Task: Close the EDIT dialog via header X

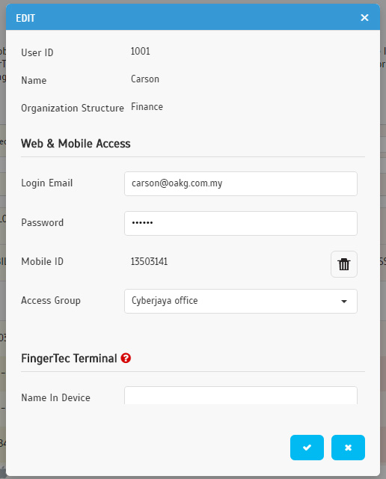Action: pyautogui.click(x=364, y=18)
